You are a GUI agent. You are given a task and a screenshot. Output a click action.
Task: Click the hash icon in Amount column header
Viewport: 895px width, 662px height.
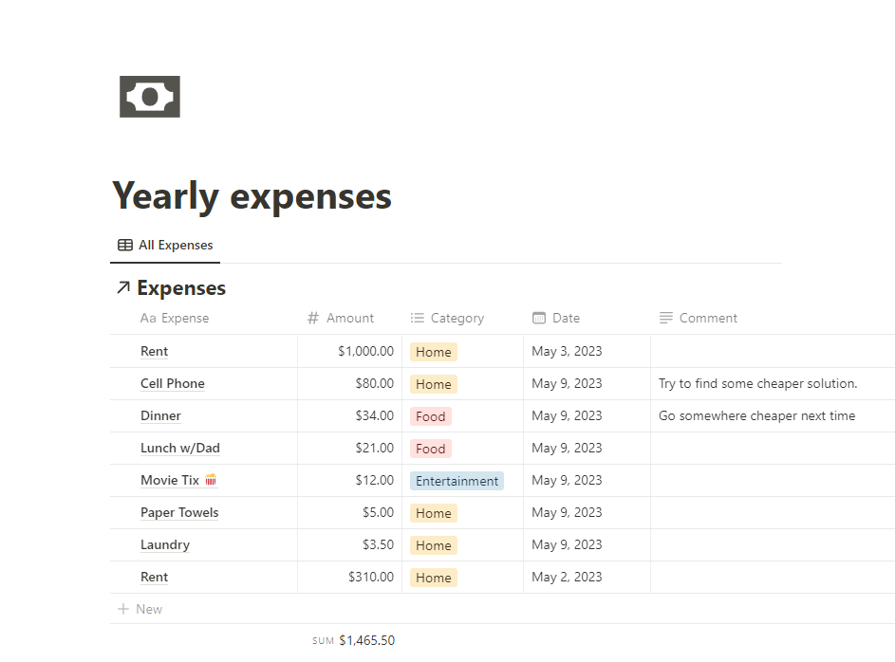coord(313,319)
